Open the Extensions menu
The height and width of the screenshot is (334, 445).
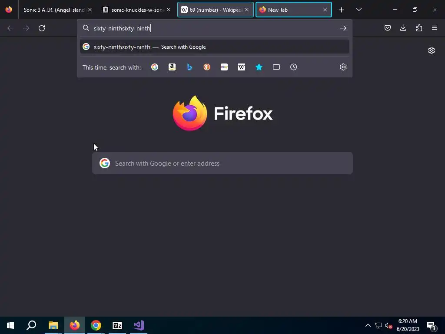(x=419, y=28)
